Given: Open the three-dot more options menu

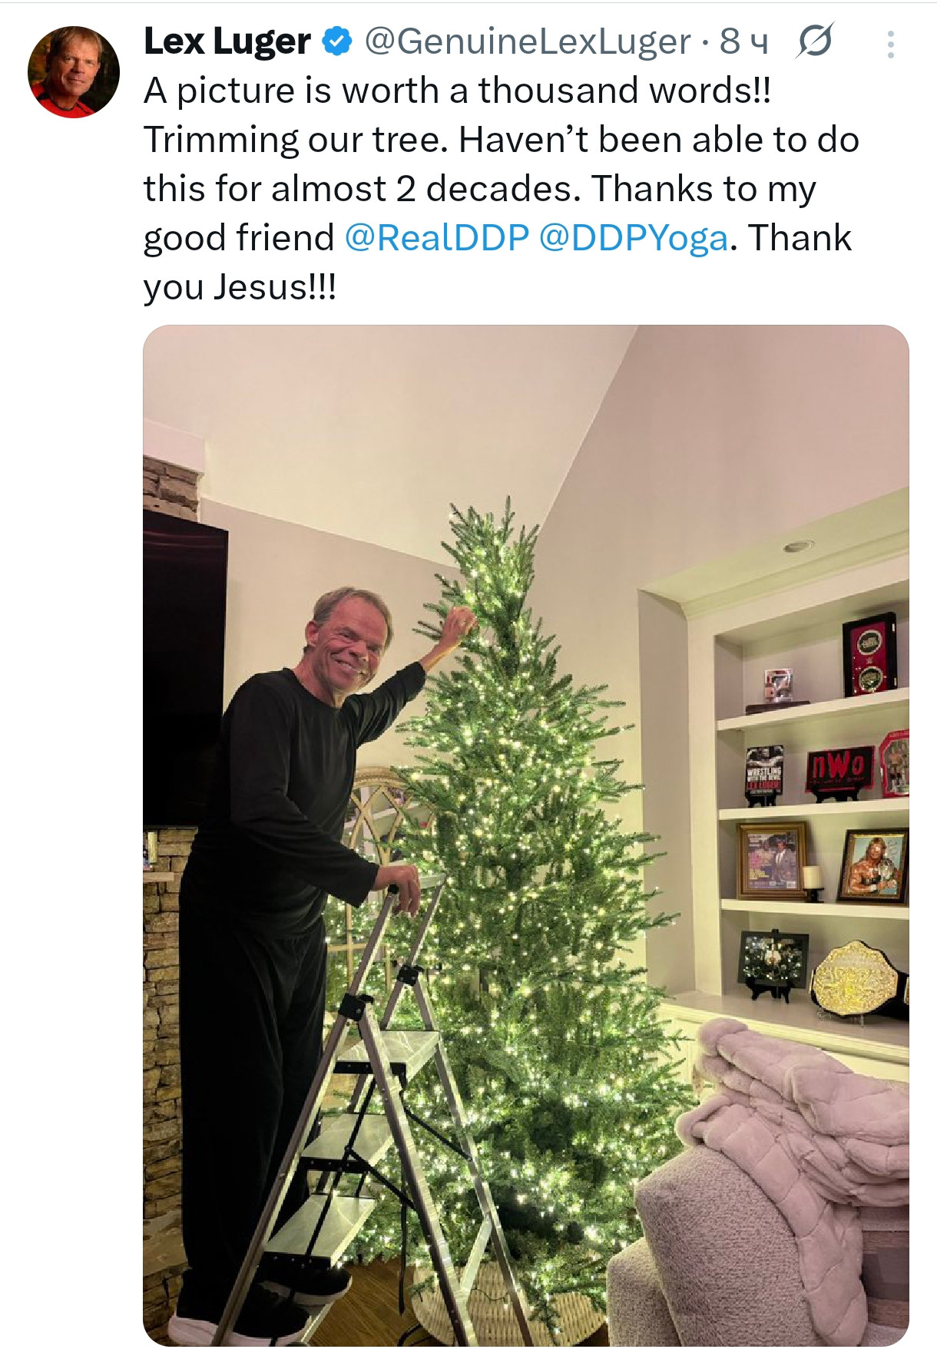Looking at the screenshot, I should click(x=890, y=45).
